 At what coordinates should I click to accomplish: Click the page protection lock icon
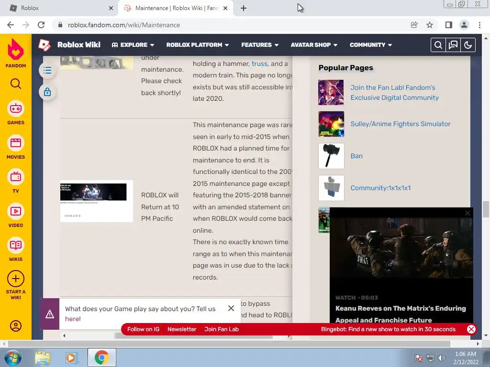[x=47, y=92]
